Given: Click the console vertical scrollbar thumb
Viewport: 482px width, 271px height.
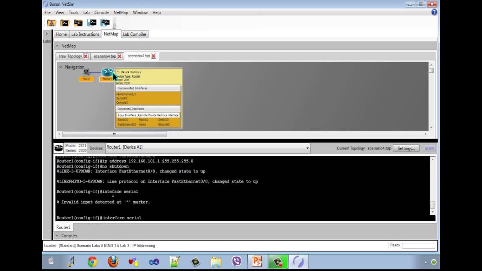Looking at the screenshot, I should tap(433, 205).
